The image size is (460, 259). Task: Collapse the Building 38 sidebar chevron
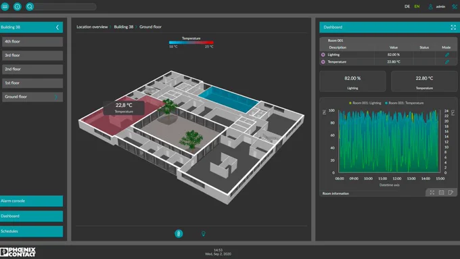pyautogui.click(x=57, y=27)
